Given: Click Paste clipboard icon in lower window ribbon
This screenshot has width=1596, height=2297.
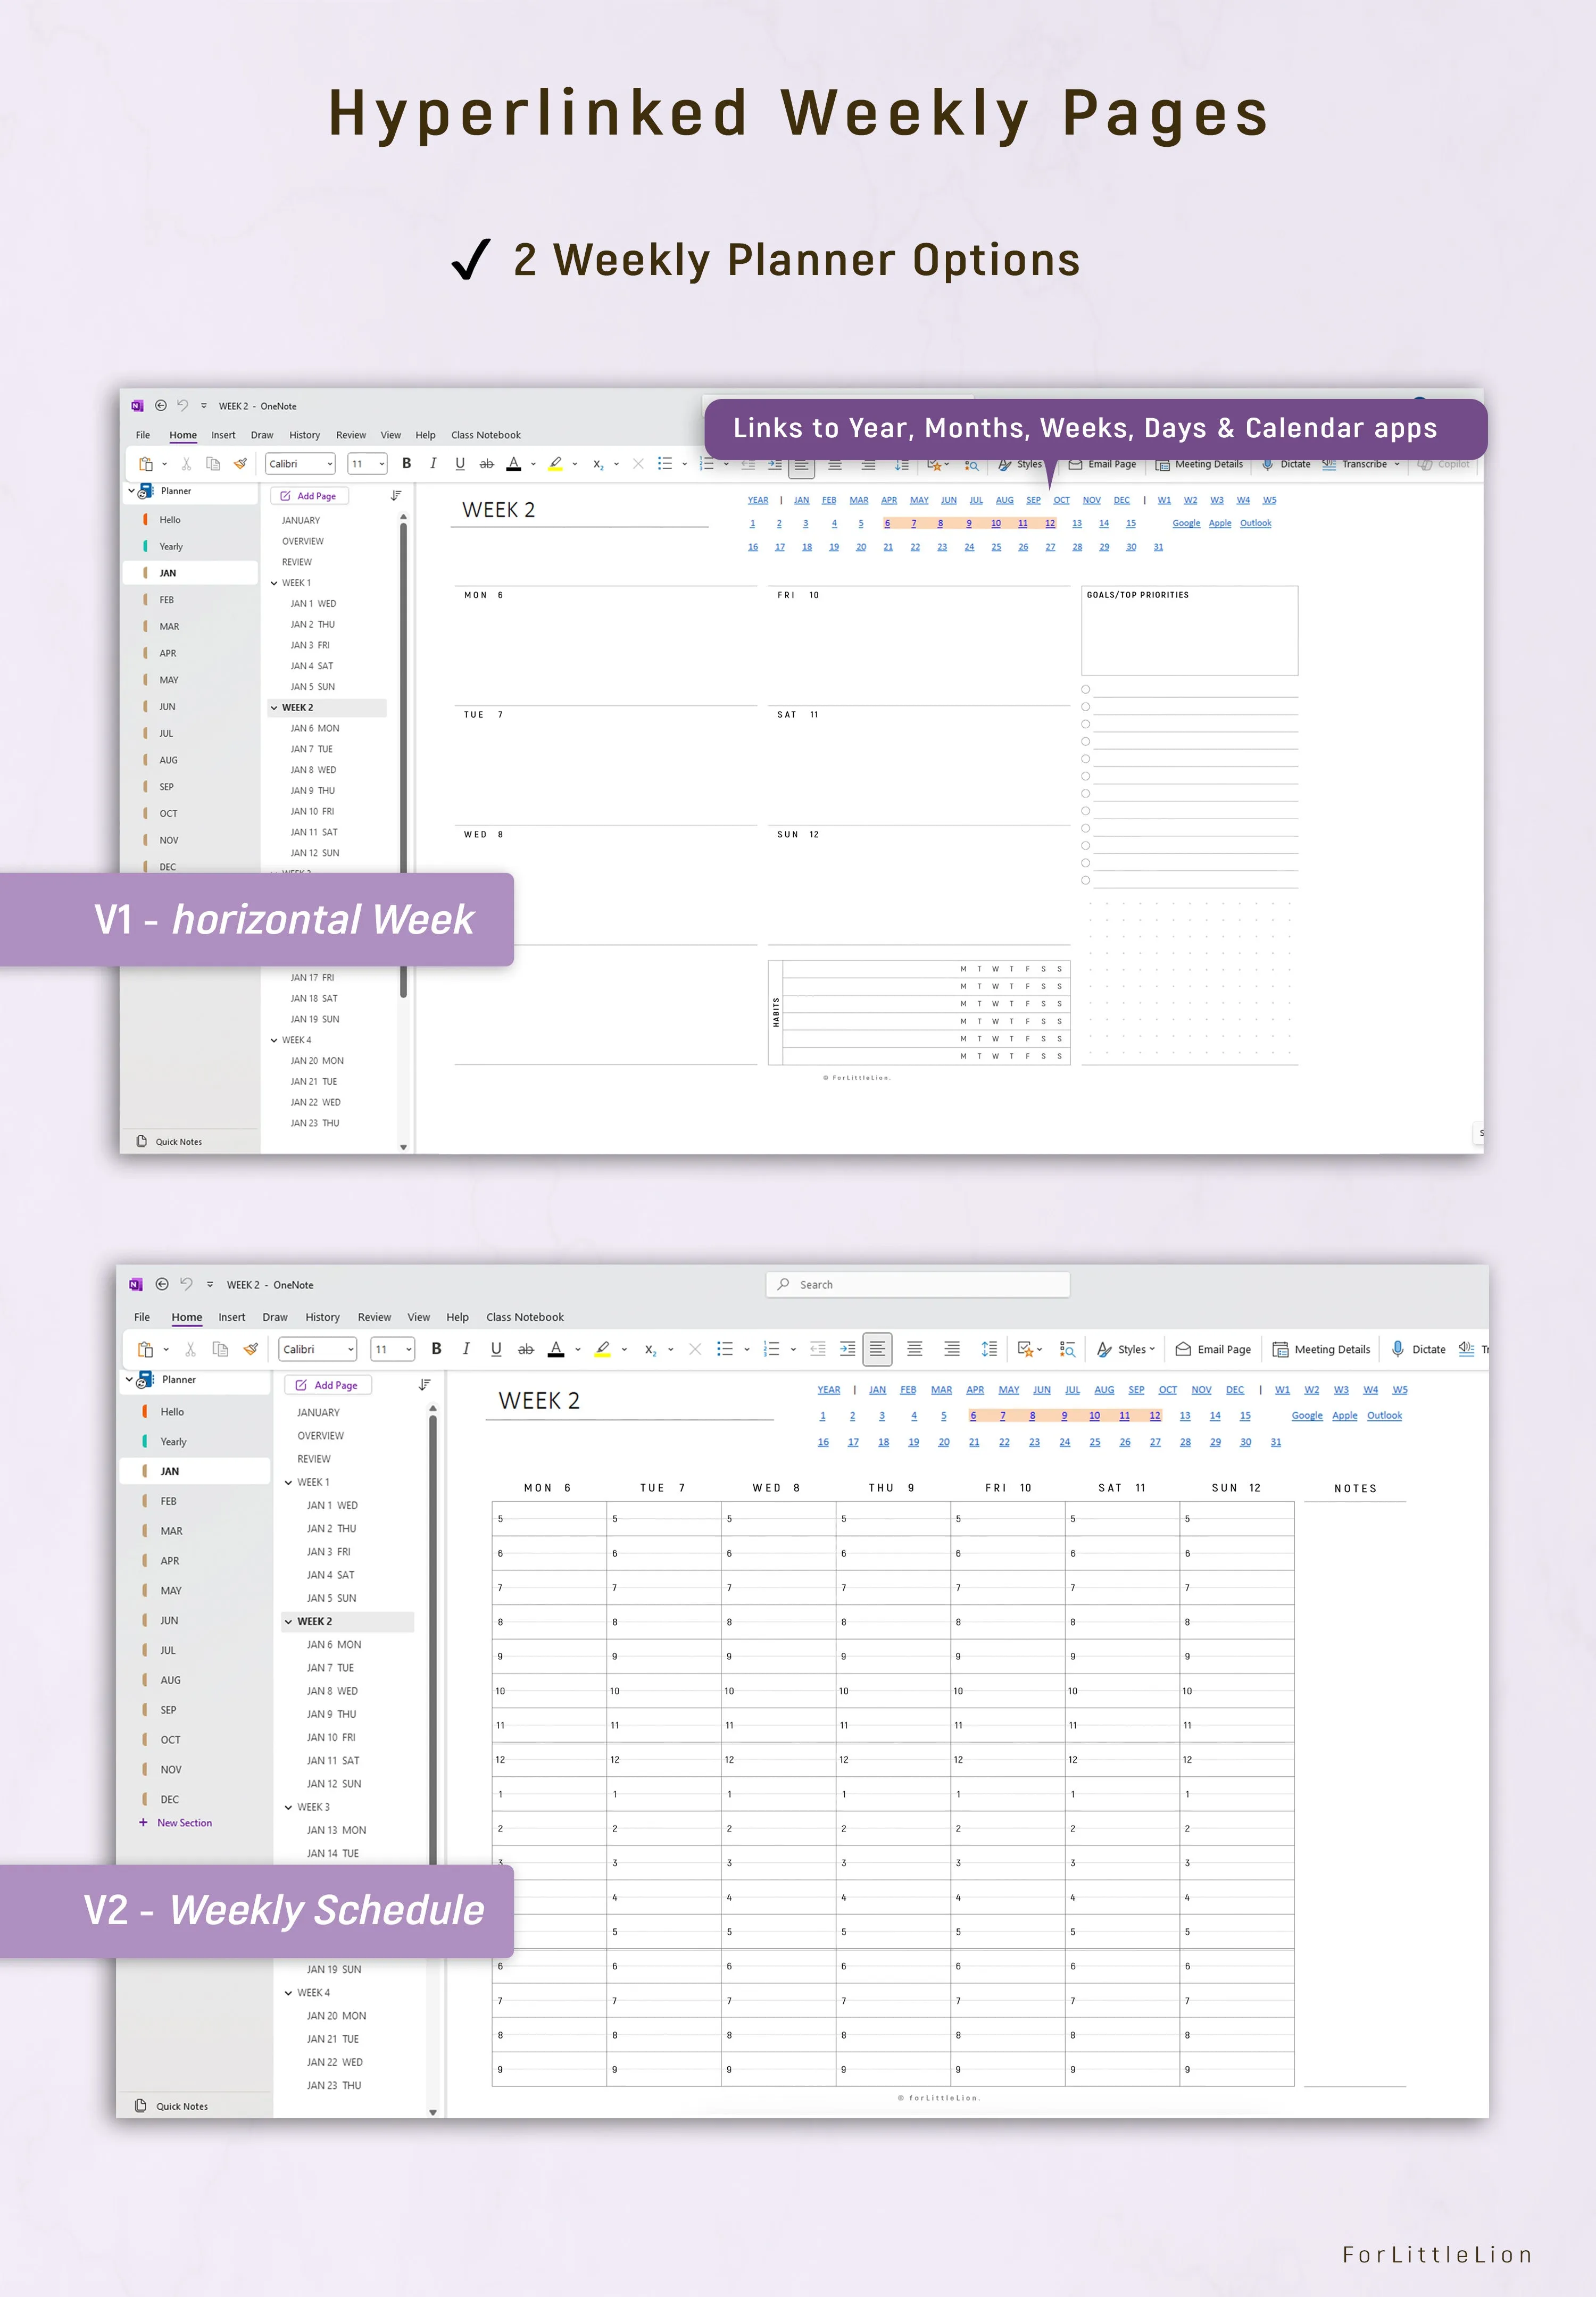Looking at the screenshot, I should (146, 1349).
